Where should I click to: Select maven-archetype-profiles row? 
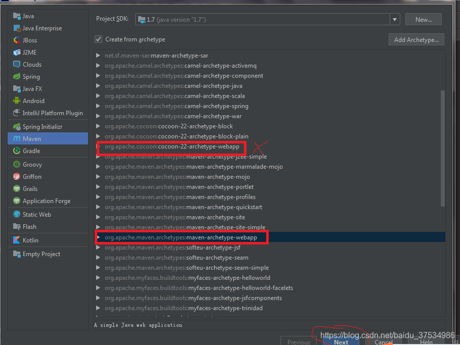[270, 197]
